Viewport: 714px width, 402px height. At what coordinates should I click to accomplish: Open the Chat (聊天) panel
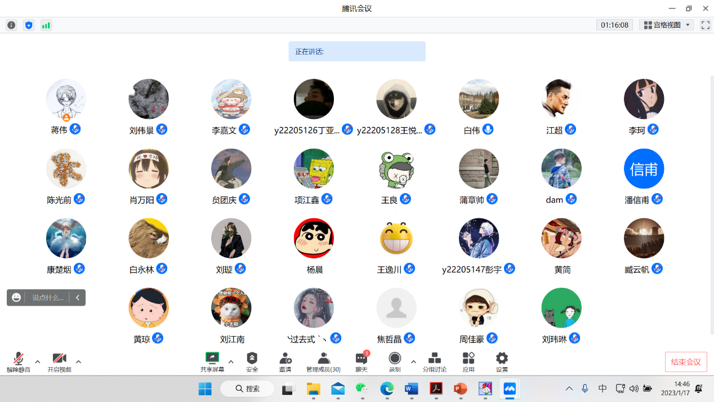[362, 361]
